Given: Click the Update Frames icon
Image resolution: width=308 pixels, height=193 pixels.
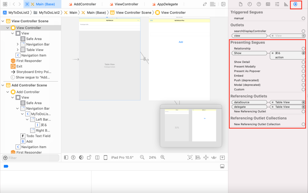Looking at the screenshot, I should tap(190, 157).
